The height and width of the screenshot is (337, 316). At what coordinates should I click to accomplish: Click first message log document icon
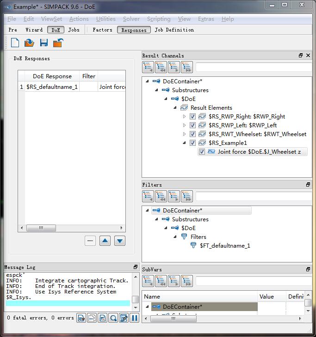pyautogui.click(x=81, y=318)
